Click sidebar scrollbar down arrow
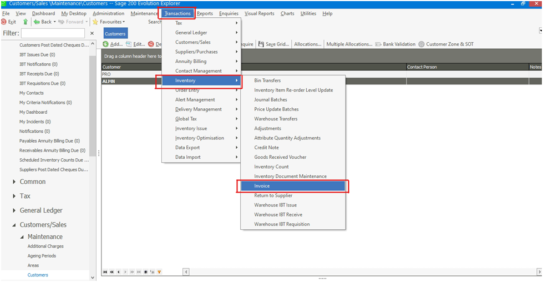Viewport: 543px width, 282px height. (93, 278)
